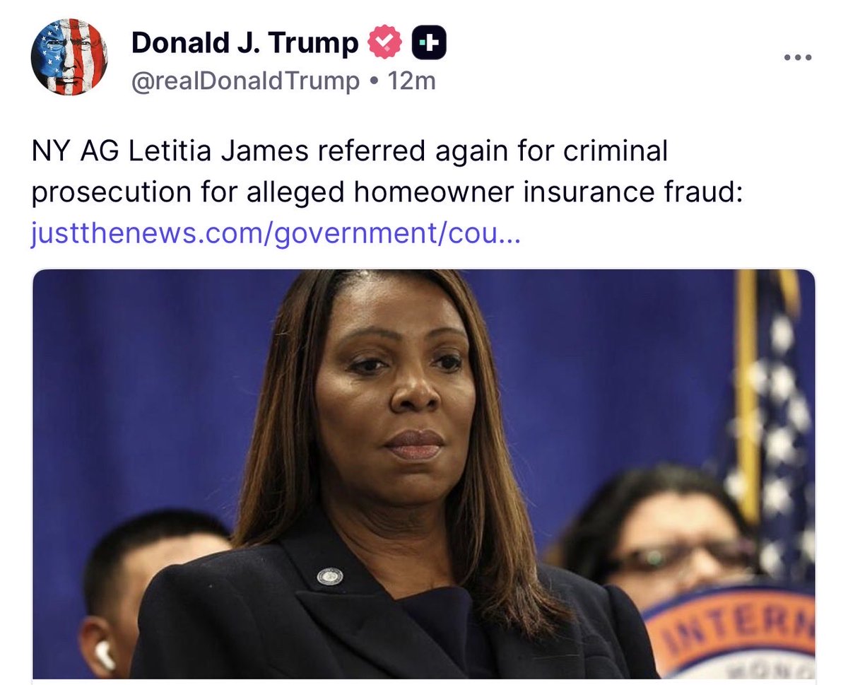Open the Donald J. Trump display name
Image resolution: width=848 pixels, height=685 pixels.
[245, 44]
